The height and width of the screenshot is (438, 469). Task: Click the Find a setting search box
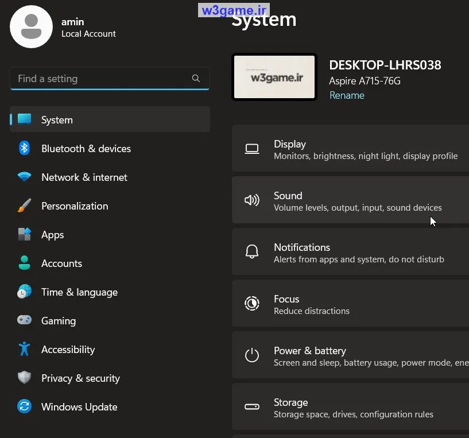tap(110, 79)
